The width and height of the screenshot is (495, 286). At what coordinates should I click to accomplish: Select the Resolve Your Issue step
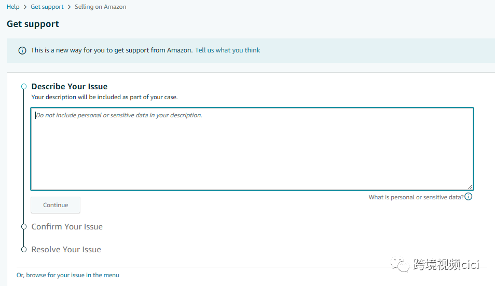[66, 249]
